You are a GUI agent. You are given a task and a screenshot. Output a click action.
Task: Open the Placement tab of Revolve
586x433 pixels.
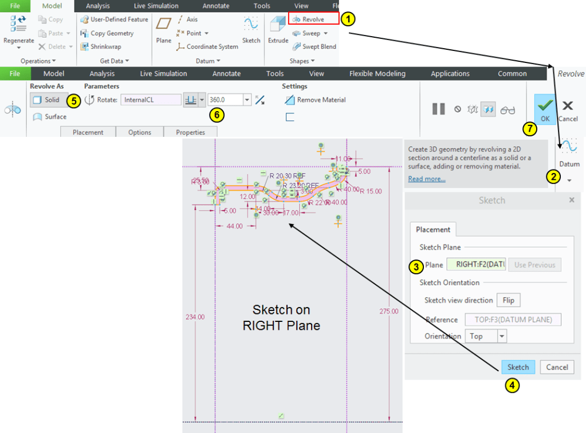point(88,132)
